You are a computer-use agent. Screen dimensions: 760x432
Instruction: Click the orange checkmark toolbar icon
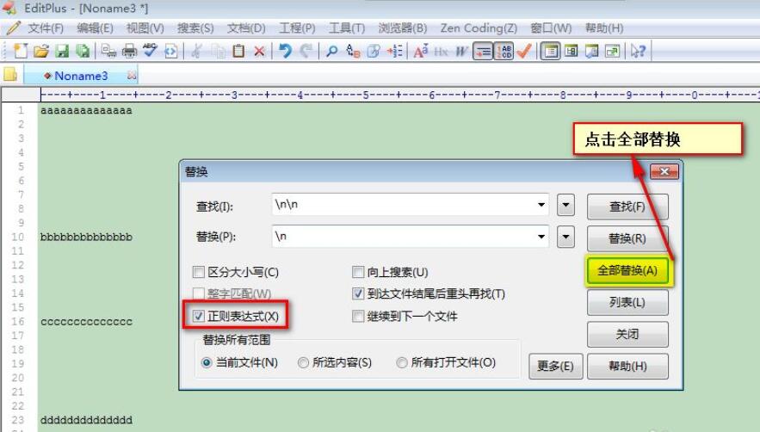tap(524, 51)
